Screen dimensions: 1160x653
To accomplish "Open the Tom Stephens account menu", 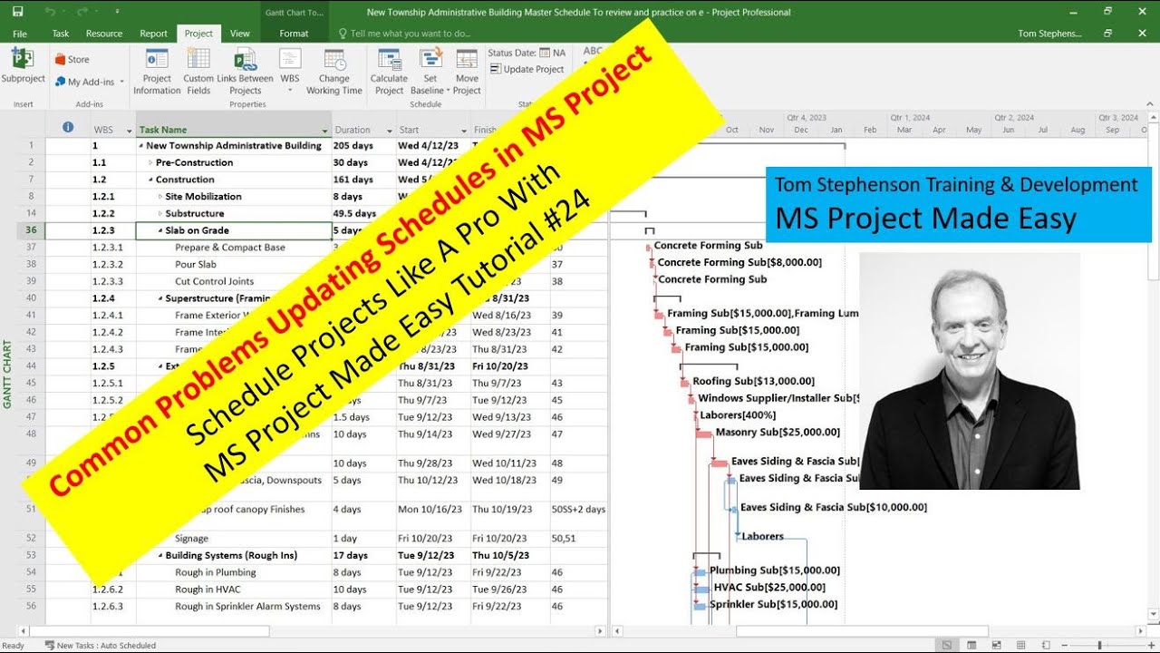I will [1049, 34].
